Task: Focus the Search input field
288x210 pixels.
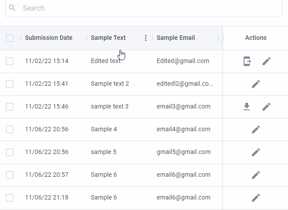Action: [144, 8]
